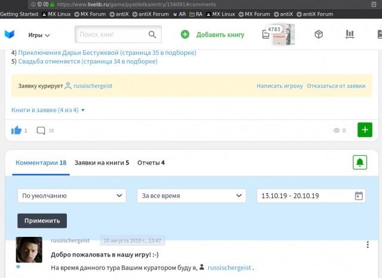The image size is (382, 278).
Task: Open curator russischergeist profile link
Action: click(93, 86)
